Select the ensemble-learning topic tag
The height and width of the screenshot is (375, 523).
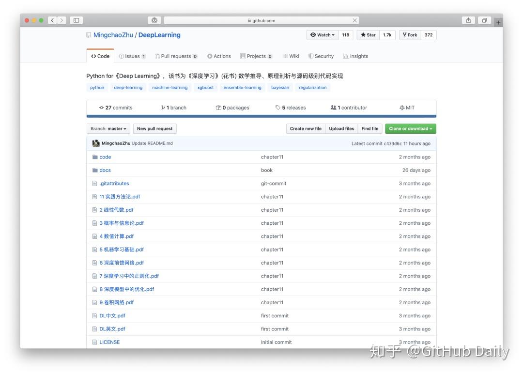click(x=243, y=87)
